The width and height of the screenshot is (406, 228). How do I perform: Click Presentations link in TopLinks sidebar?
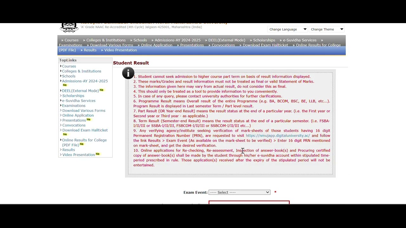pyautogui.click(x=74, y=120)
